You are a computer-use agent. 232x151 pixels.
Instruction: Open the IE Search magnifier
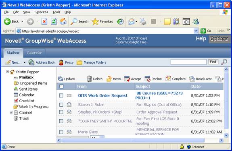tap(79, 22)
